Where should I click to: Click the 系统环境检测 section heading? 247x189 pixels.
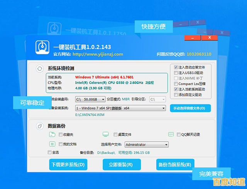[61, 69]
